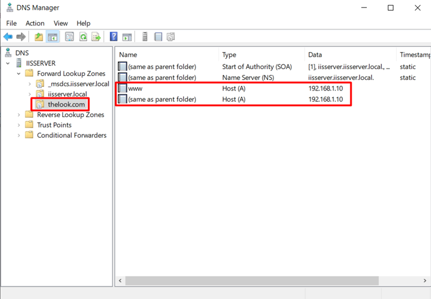Image resolution: width=431 pixels, height=299 pixels.
Task: Click the Conditional Forwarders folder icon
Action: tap(29, 135)
